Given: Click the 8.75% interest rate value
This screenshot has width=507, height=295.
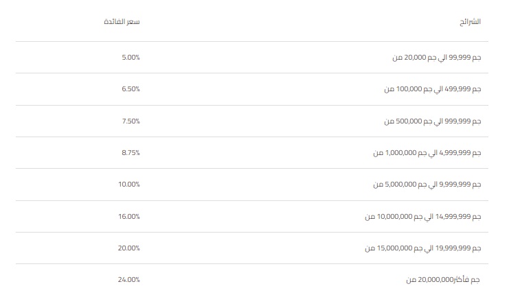Looking at the screenshot, I should [131, 153].
